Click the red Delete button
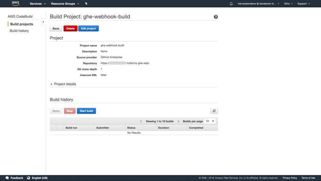 click(x=71, y=28)
